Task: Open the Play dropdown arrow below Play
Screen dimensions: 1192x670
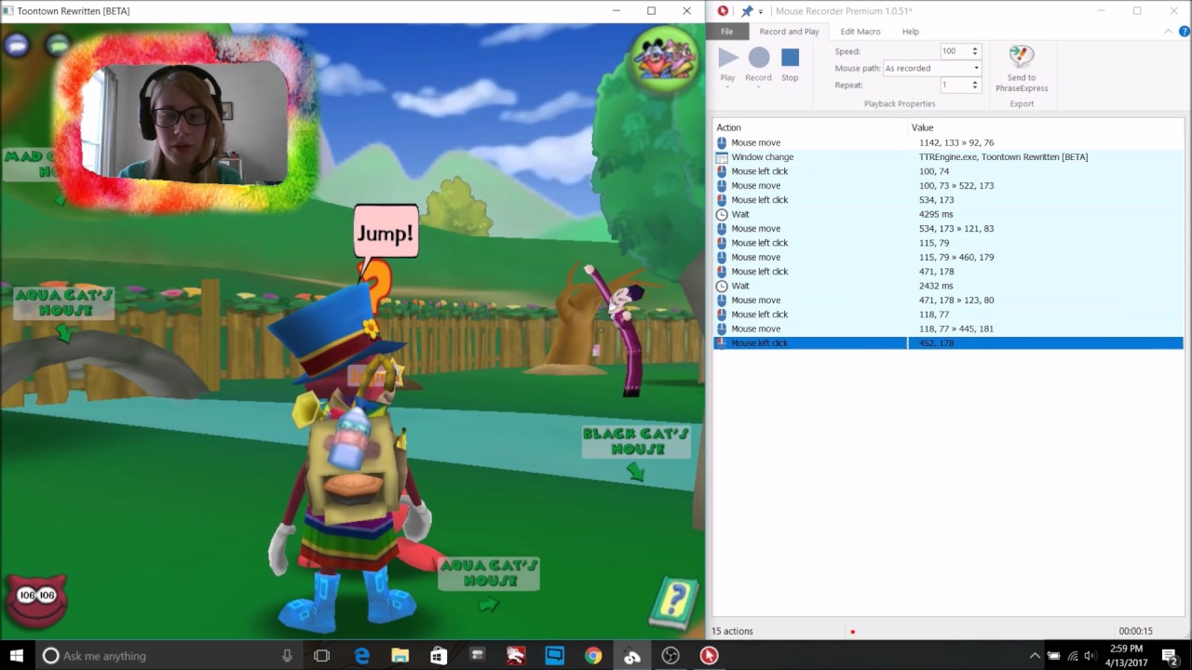Action: 728,87
